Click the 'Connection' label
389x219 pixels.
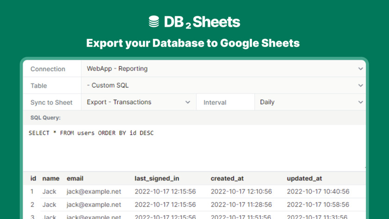[x=48, y=69]
